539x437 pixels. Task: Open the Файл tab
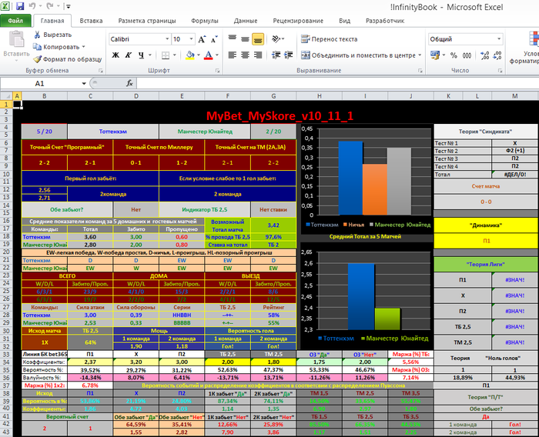15,21
